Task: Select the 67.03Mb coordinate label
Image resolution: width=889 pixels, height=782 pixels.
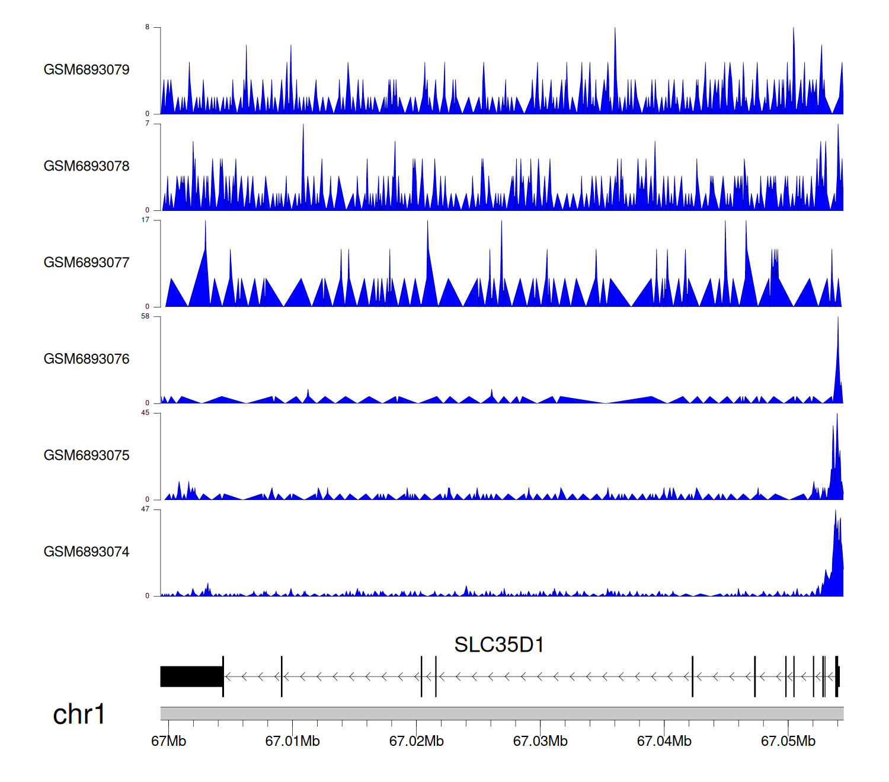Action: 540,741
